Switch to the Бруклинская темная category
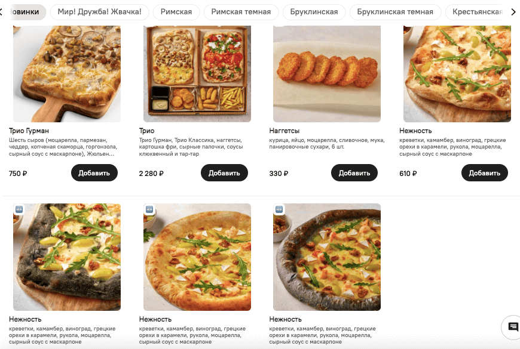 tap(395, 11)
